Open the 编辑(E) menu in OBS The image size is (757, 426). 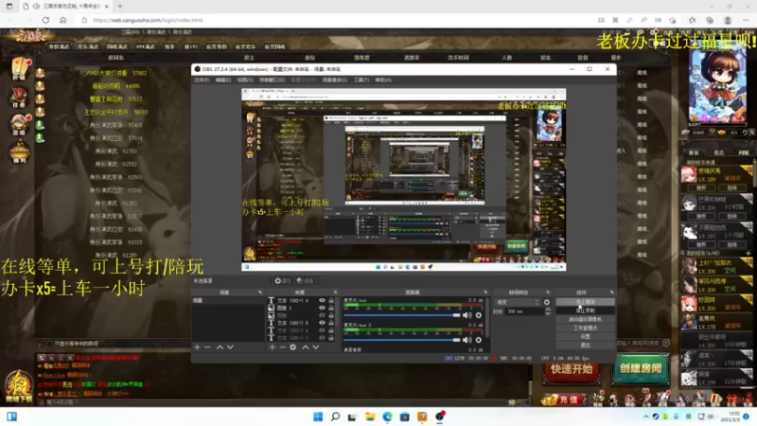[223, 80]
